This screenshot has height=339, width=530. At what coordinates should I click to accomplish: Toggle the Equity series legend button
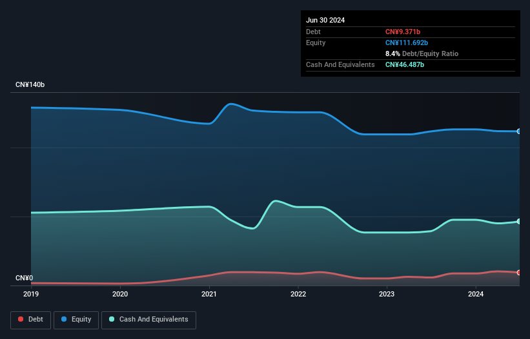(76, 320)
